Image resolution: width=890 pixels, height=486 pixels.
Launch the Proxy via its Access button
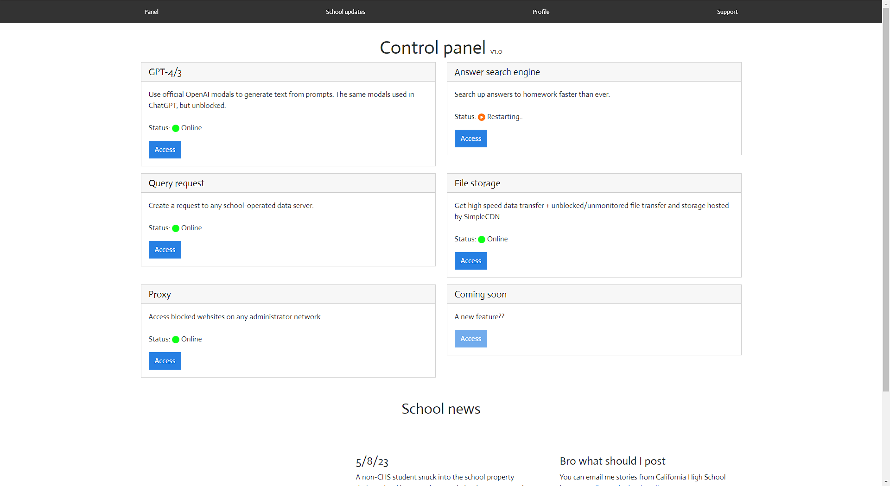[x=165, y=361]
